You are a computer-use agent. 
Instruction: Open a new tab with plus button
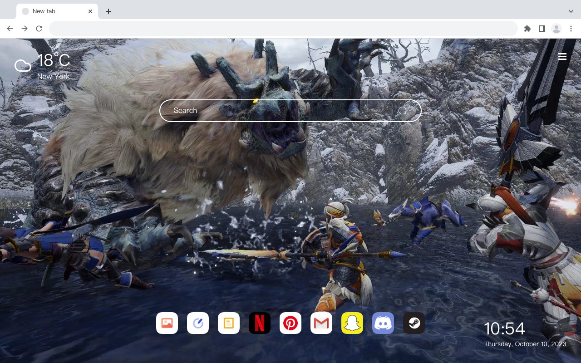click(x=108, y=11)
